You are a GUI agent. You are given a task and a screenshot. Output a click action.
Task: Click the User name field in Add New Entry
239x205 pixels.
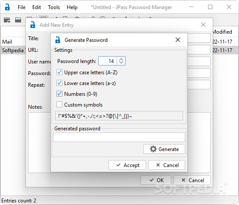(x=199, y=61)
